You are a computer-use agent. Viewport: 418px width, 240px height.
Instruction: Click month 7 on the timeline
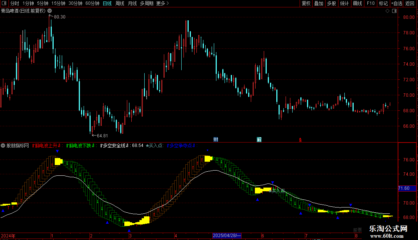coord(306,236)
